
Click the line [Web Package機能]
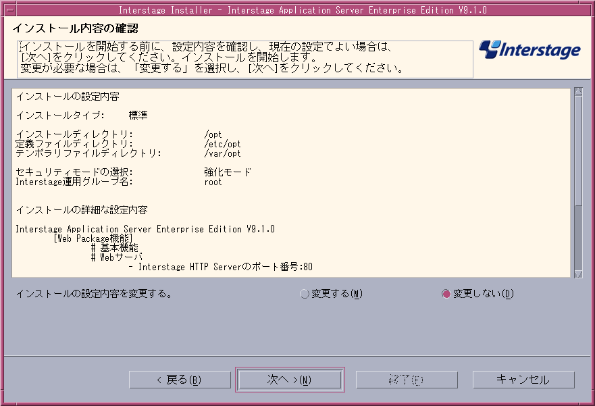[x=93, y=238]
